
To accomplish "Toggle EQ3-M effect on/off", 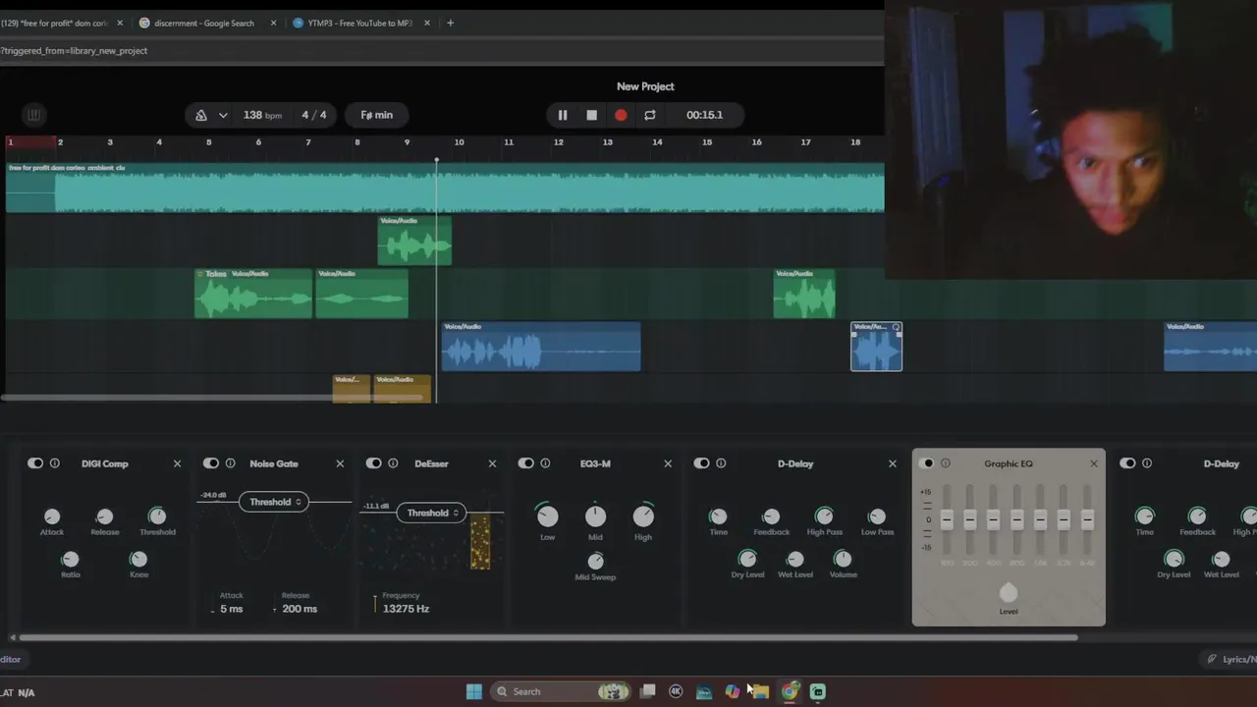I will tap(526, 463).
